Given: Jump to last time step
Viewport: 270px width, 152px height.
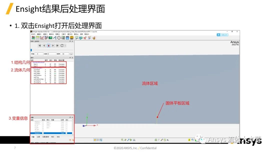Looking at the screenshot, I should 57,45.
